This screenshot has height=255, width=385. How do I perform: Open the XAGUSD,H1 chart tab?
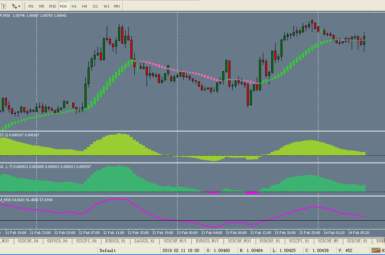click(x=144, y=241)
